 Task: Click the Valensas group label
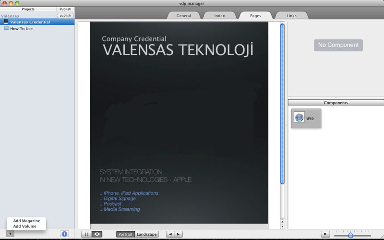coord(10,16)
